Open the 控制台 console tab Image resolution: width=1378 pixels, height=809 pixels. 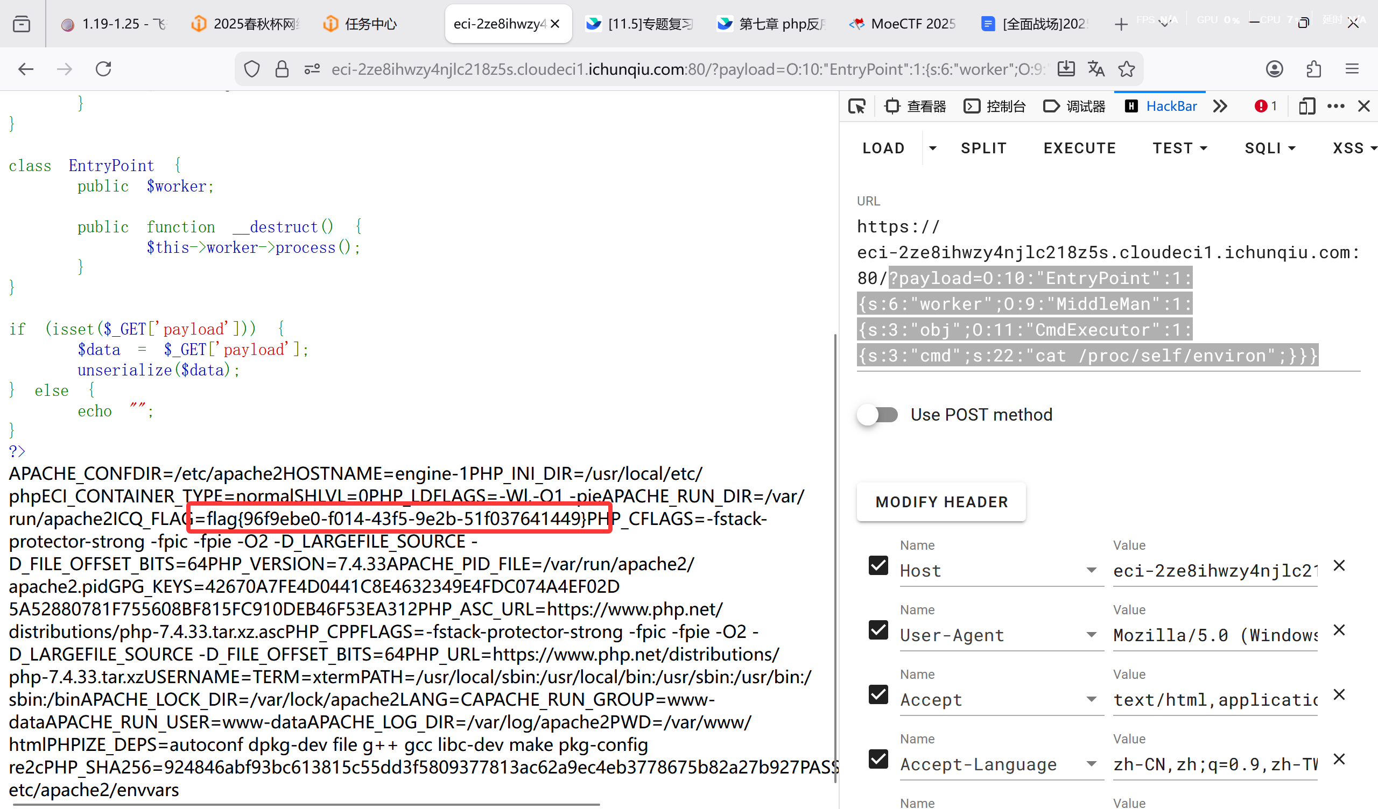coord(995,106)
